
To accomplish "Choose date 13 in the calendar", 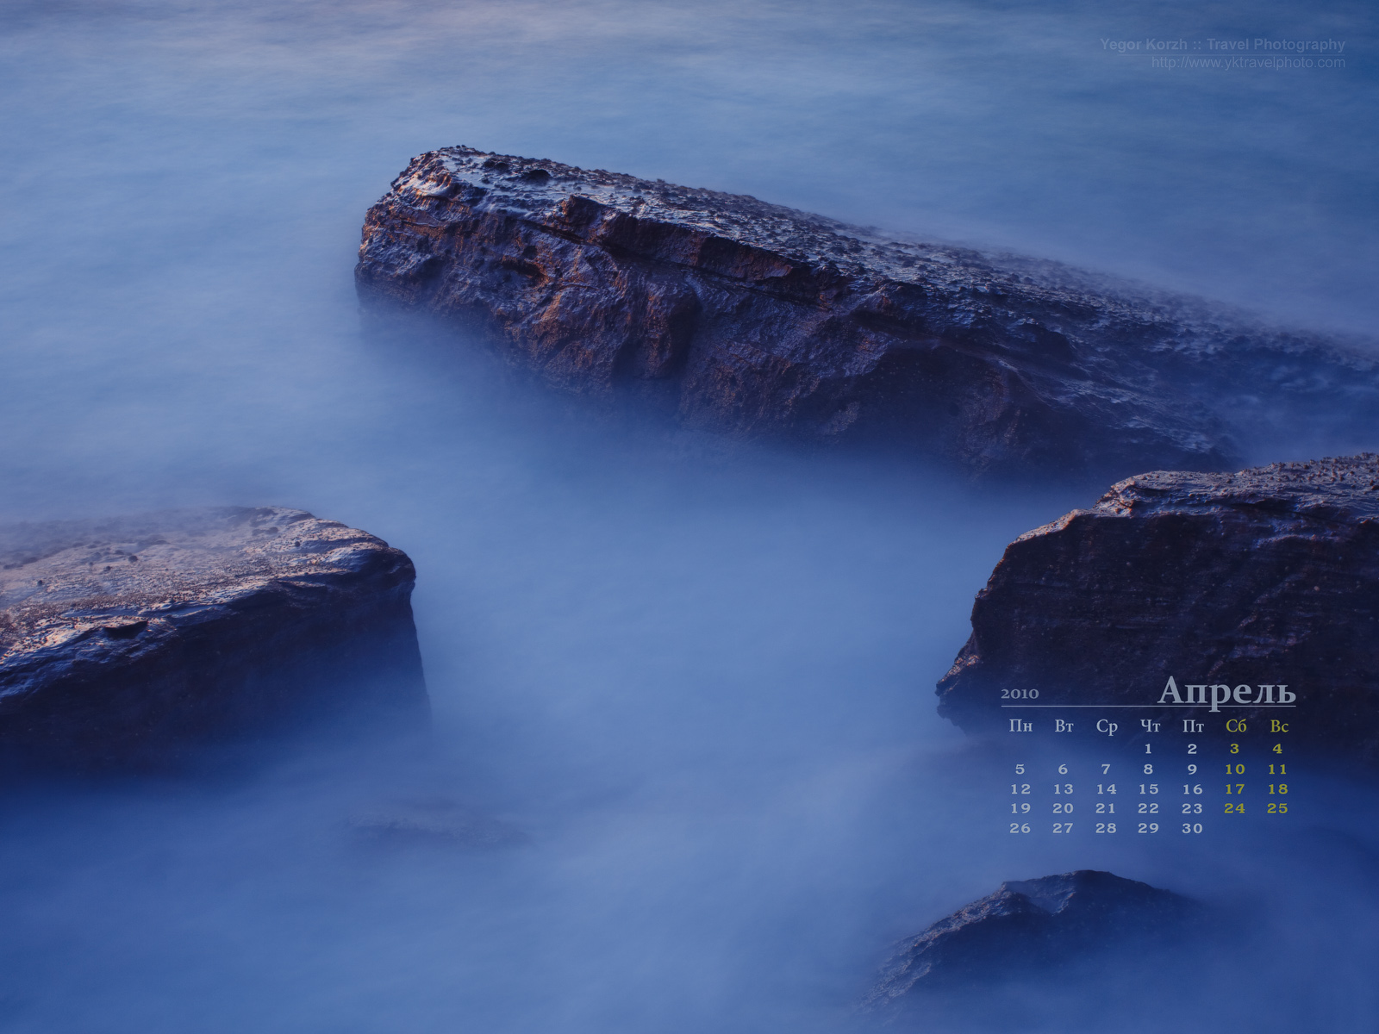I will 1063,788.
